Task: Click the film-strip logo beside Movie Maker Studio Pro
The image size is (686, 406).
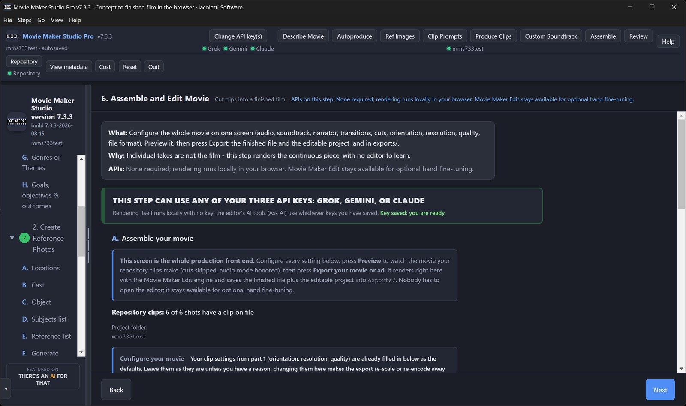Action: [12, 36]
